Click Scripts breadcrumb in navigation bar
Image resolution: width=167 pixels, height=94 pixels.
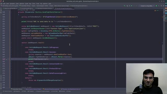click(51, 6)
